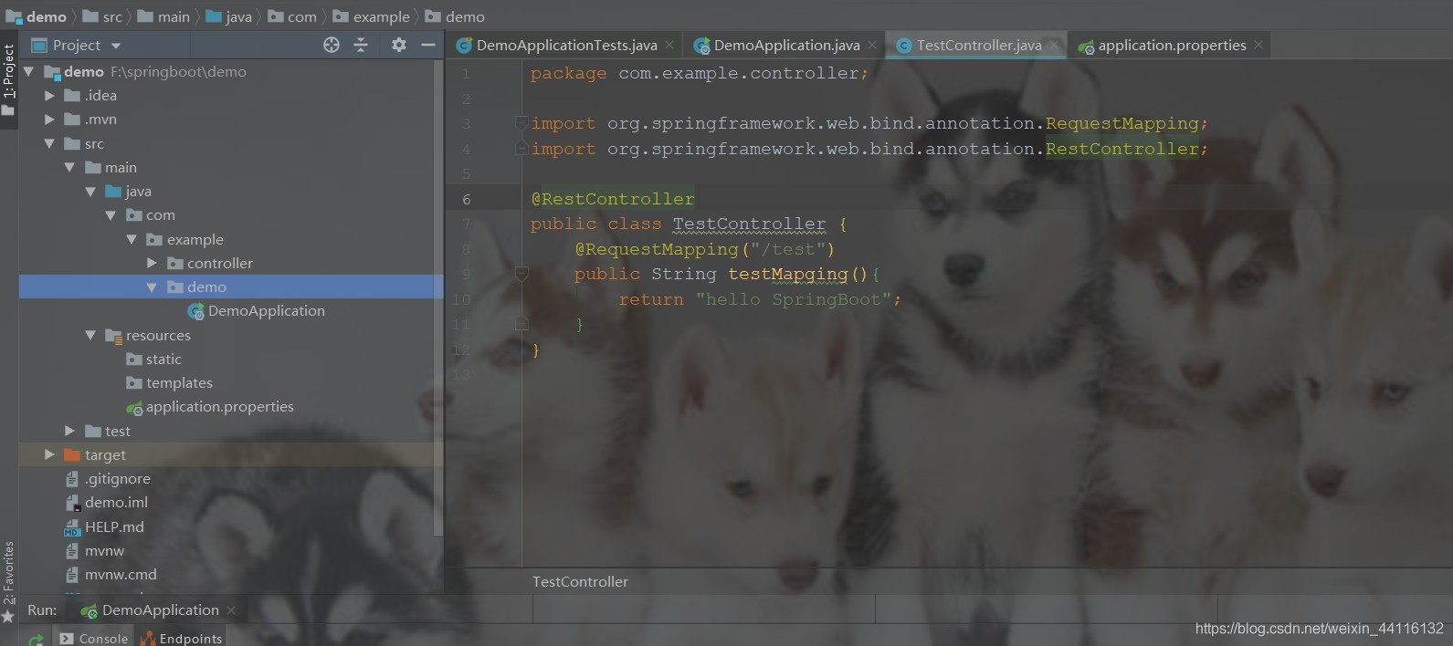Click the @RequestMapping annotation in code

tap(657, 249)
